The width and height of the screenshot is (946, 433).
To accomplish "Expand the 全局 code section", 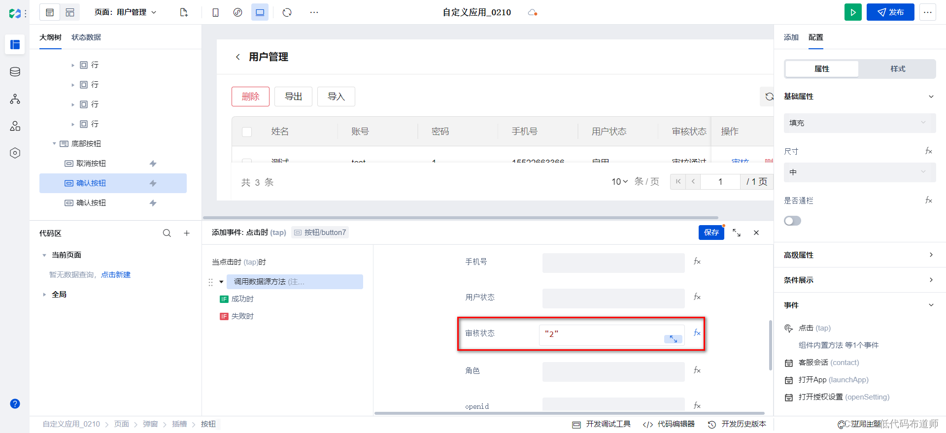I will tap(44, 295).
